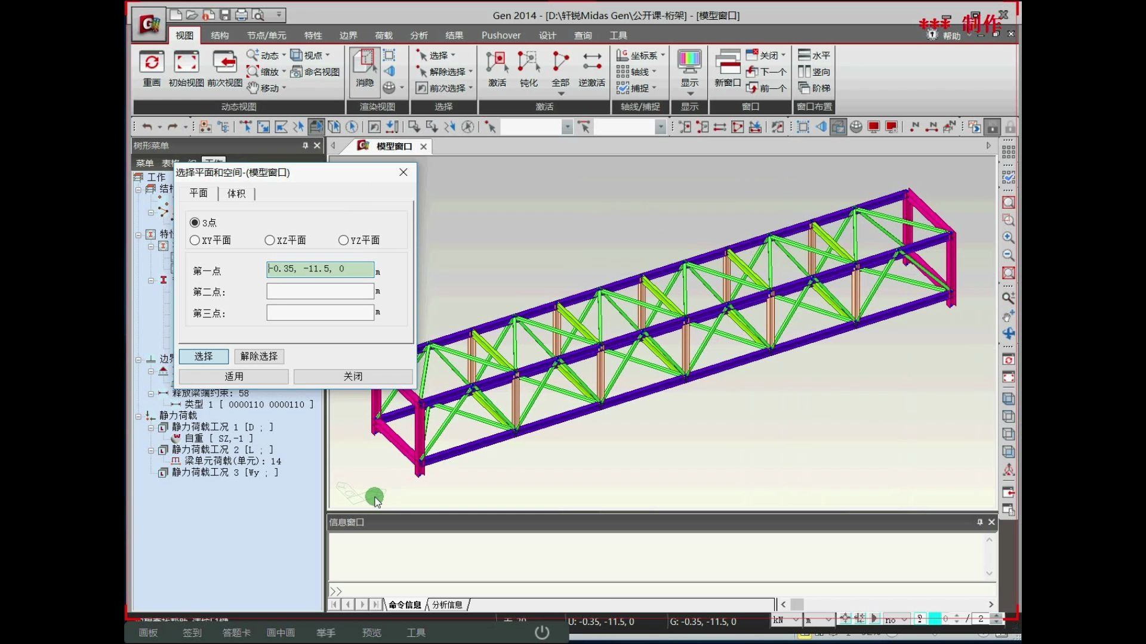This screenshot has width=1146, height=644.
Task: Click the 应用 button to apply
Action: 234,376
